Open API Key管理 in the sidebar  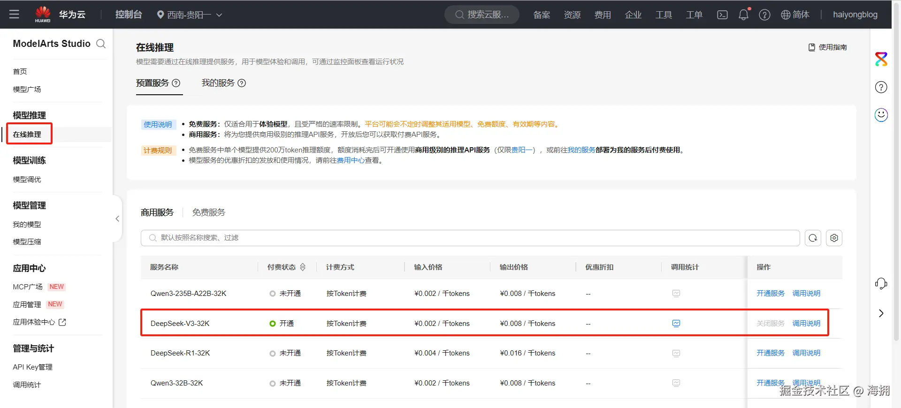pyautogui.click(x=32, y=367)
